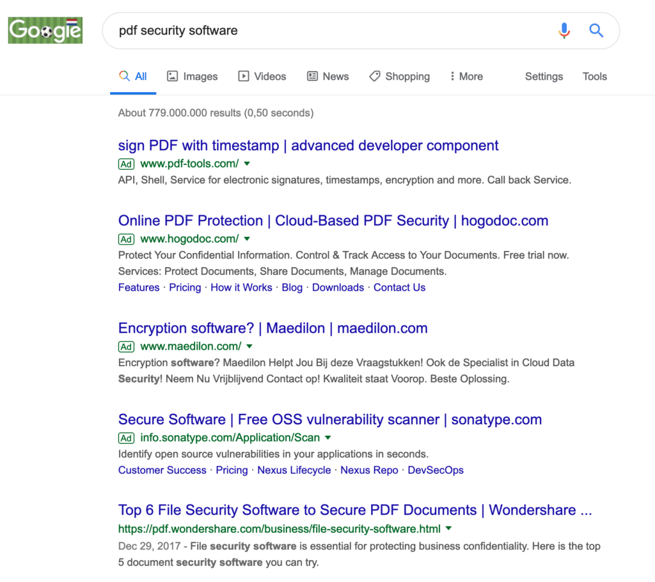655x582 pixels.
Task: Select the camera icon next to Images
Action: click(x=171, y=76)
